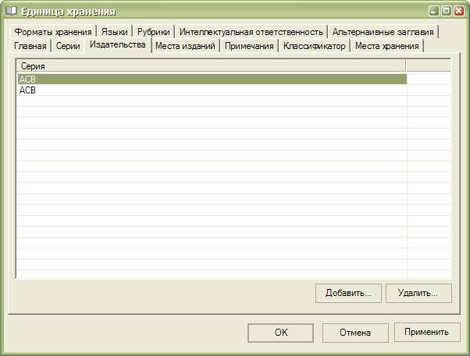Select the Рубрики tab
The width and height of the screenshot is (470, 356).
coord(153,32)
